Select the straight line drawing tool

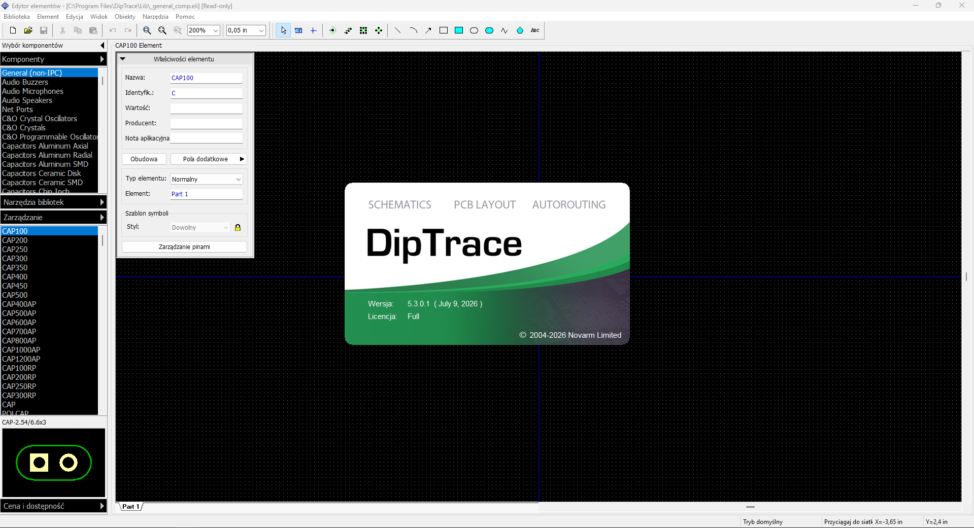point(398,30)
